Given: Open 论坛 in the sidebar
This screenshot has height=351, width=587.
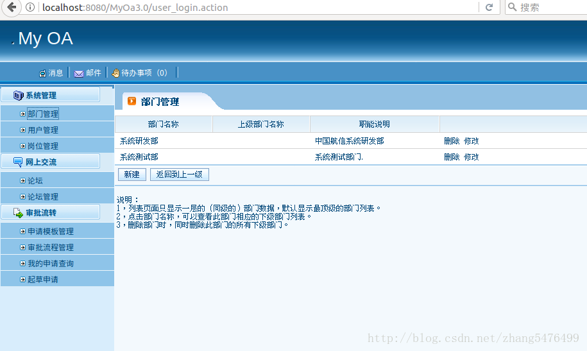Looking at the screenshot, I should tap(35, 180).
